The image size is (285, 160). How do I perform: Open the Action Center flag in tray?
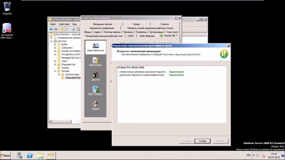click(x=258, y=156)
